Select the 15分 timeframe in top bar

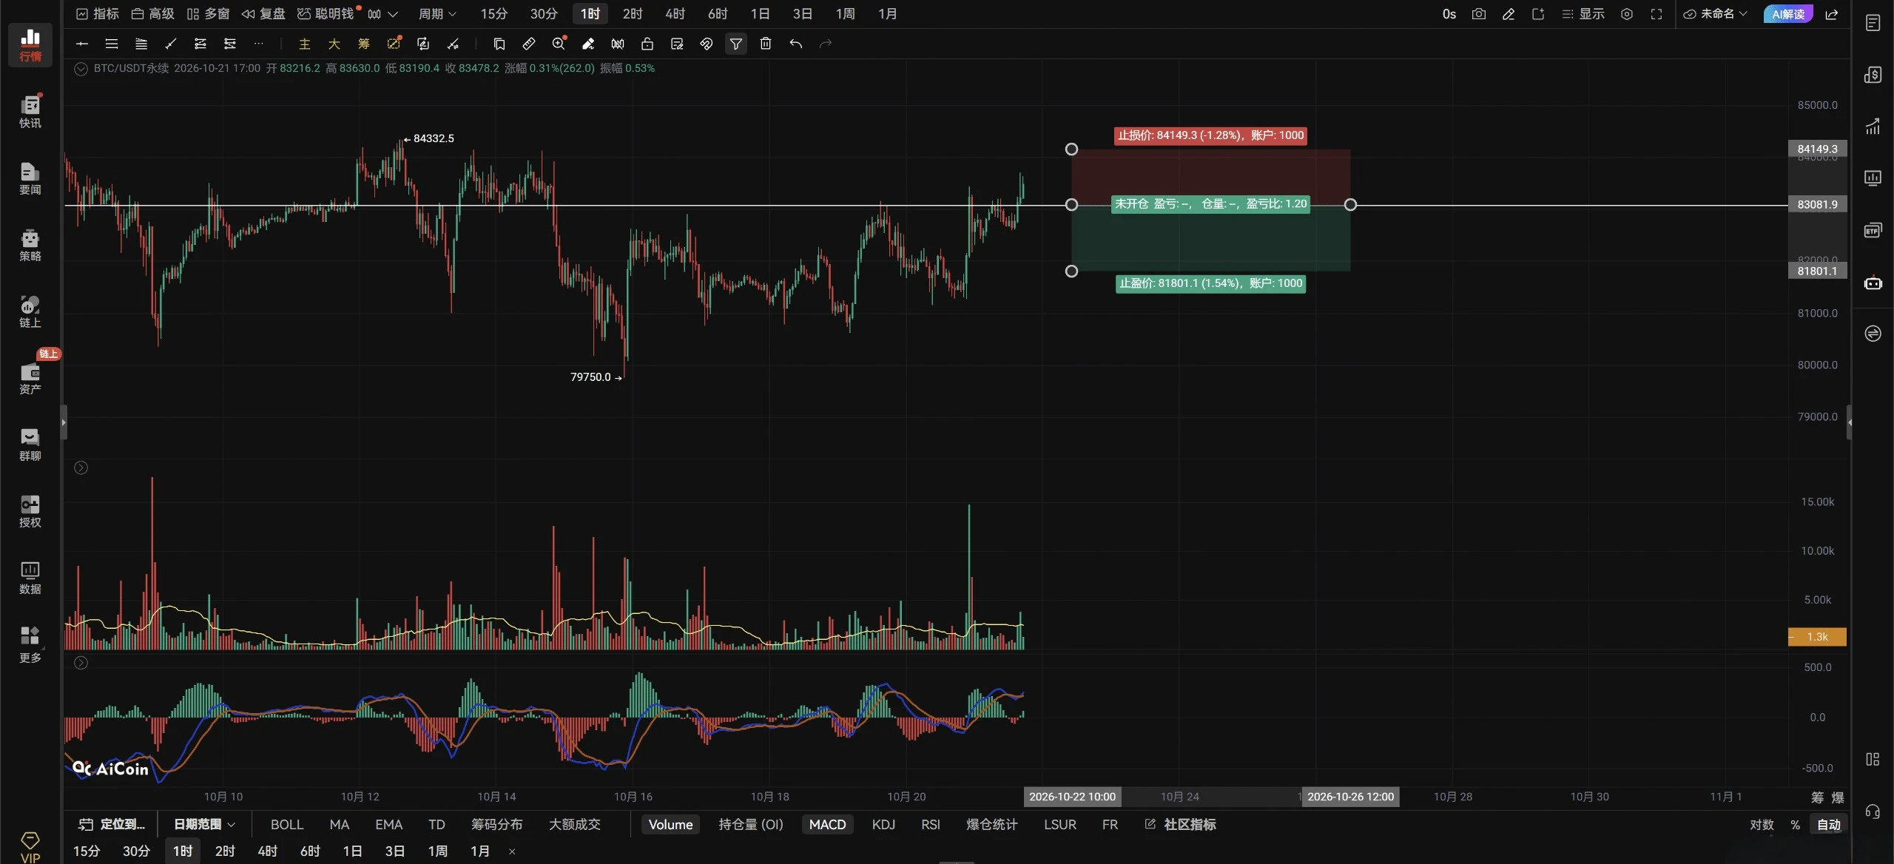(x=494, y=14)
